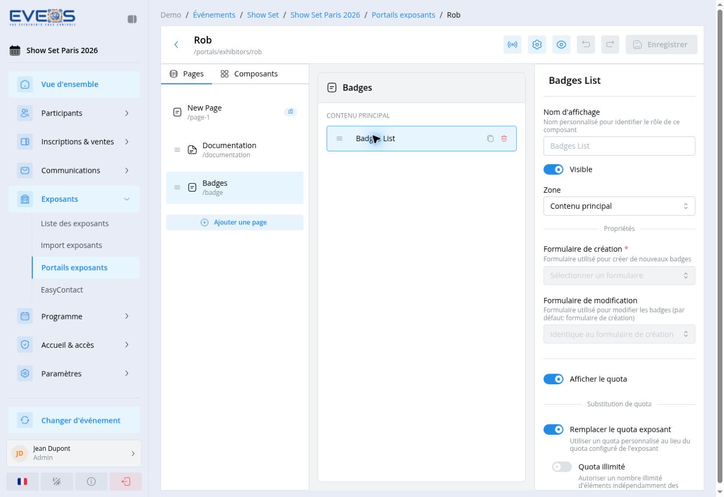Select the Pages tab
Image resolution: width=724 pixels, height=497 pixels.
[186, 74]
